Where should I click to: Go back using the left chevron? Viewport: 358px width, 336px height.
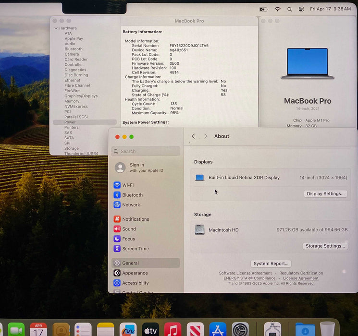click(193, 136)
